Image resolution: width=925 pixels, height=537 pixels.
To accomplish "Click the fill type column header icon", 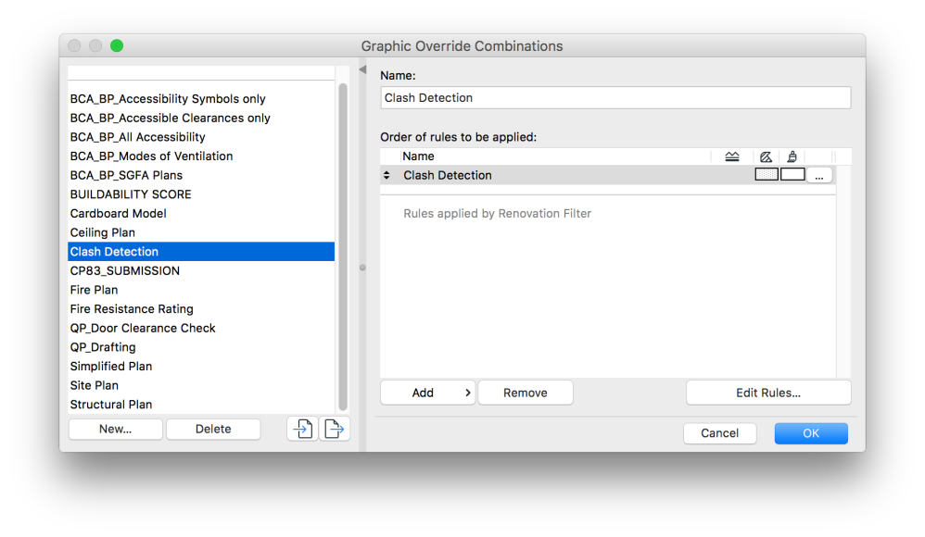I will click(x=766, y=156).
